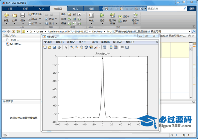Screen dimensions: 198x139
Task: Open Insert (插入) menu in Figure 1
Action: click(82, 42)
